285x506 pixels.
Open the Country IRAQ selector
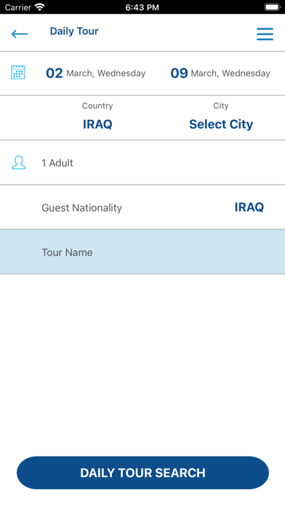pos(97,124)
